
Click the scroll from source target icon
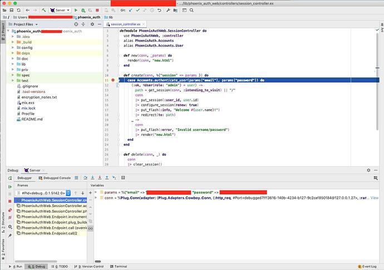[x=76, y=24]
